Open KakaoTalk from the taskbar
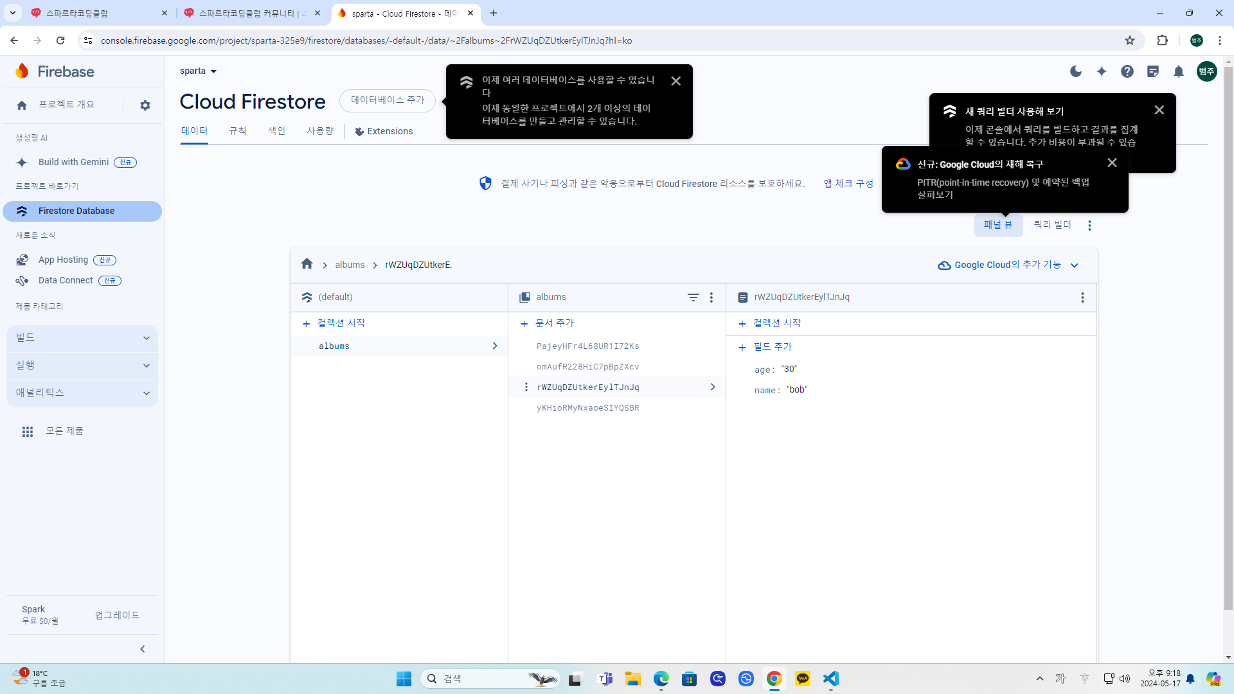The image size is (1234, 694). 803,679
